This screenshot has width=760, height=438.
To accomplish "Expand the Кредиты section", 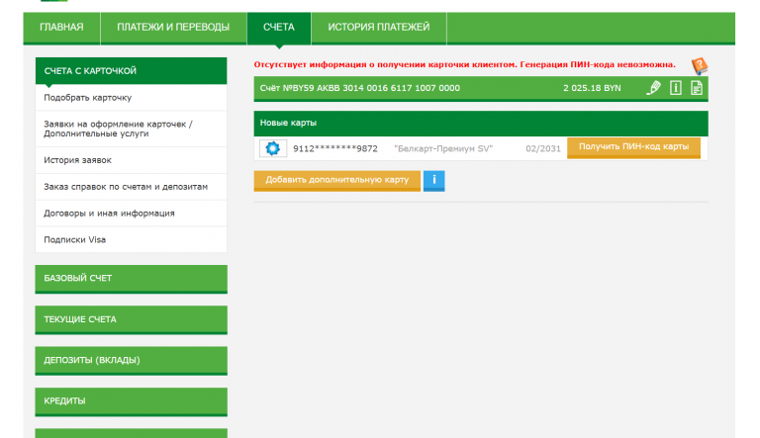I will (132, 401).
